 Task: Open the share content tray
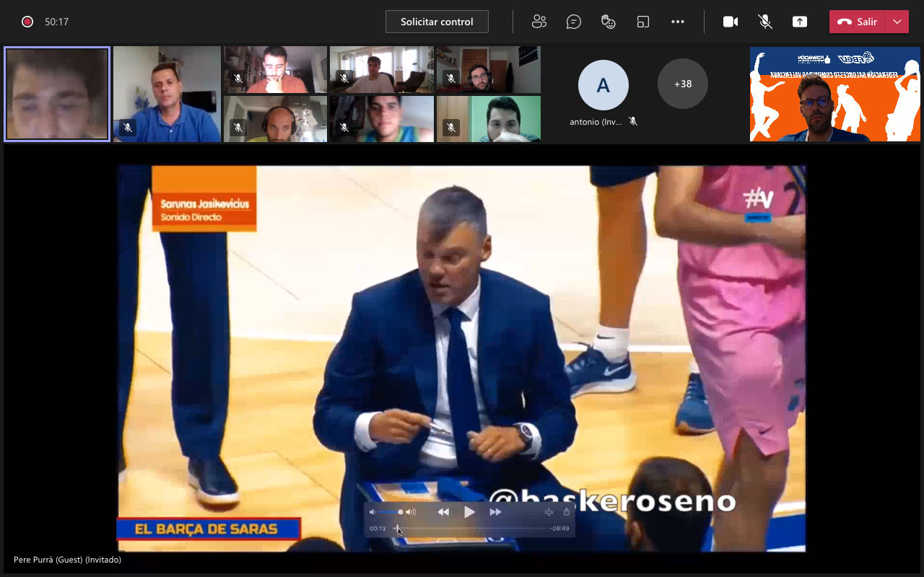pyautogui.click(x=800, y=22)
